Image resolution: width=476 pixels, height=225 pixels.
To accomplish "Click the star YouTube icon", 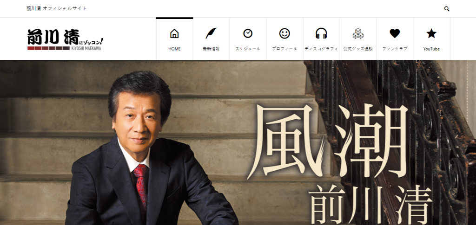I will pyautogui.click(x=431, y=33).
